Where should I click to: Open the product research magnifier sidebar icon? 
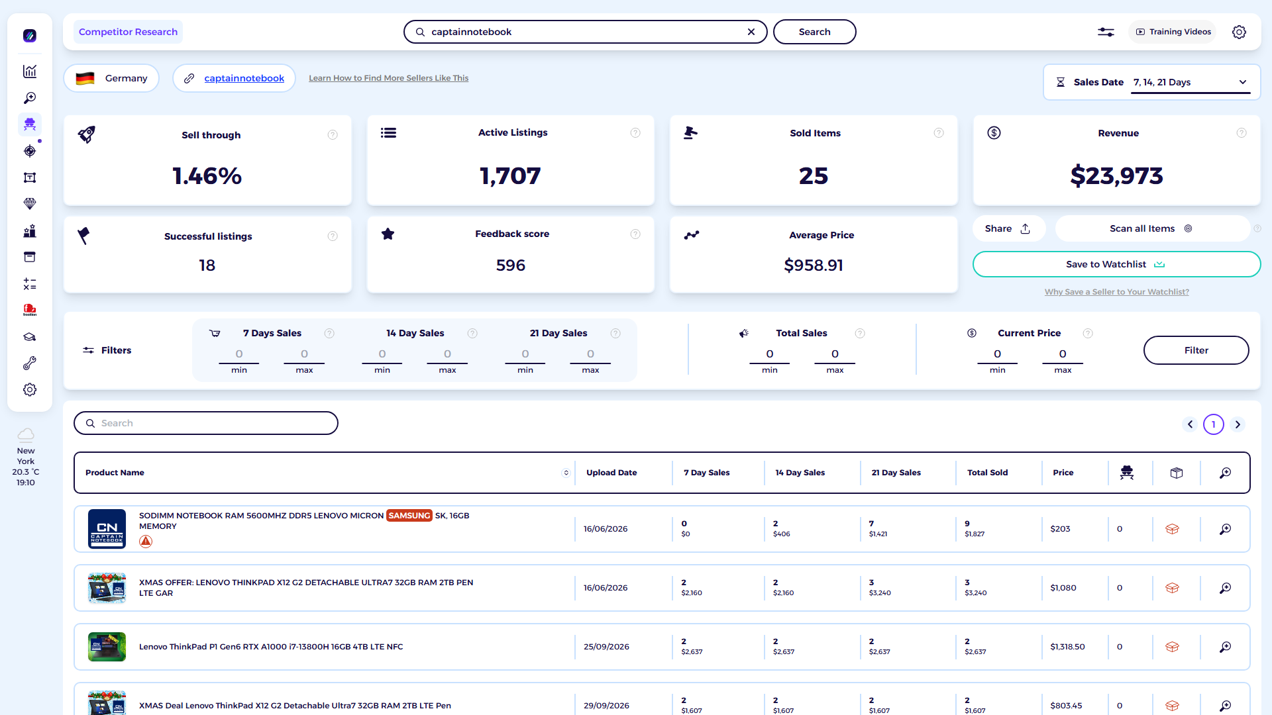coord(30,98)
